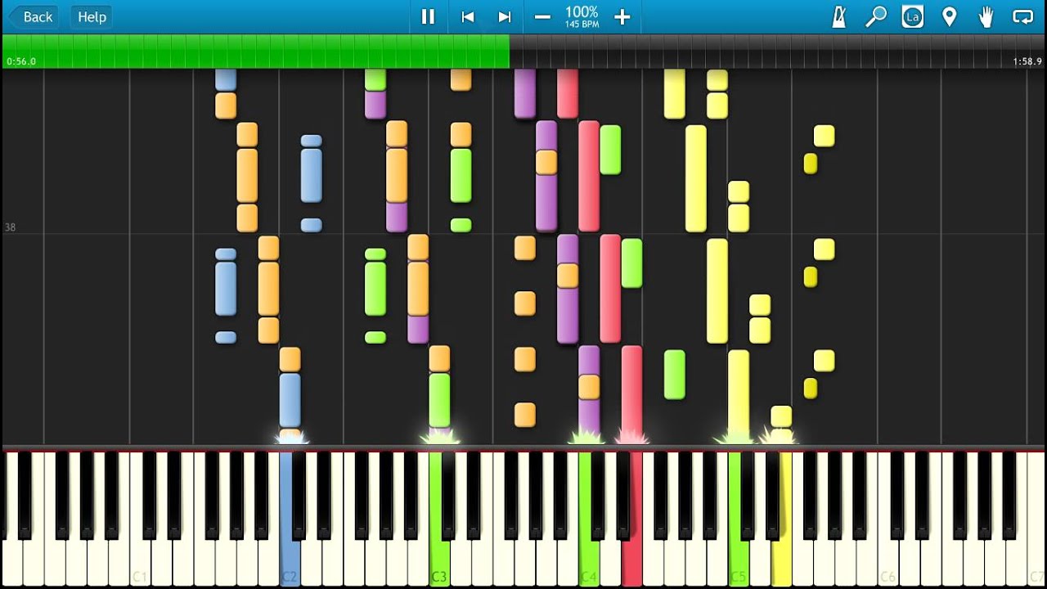Toggle the loop icon

[1022, 16]
